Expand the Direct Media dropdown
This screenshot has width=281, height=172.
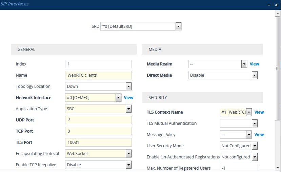coord(255,75)
